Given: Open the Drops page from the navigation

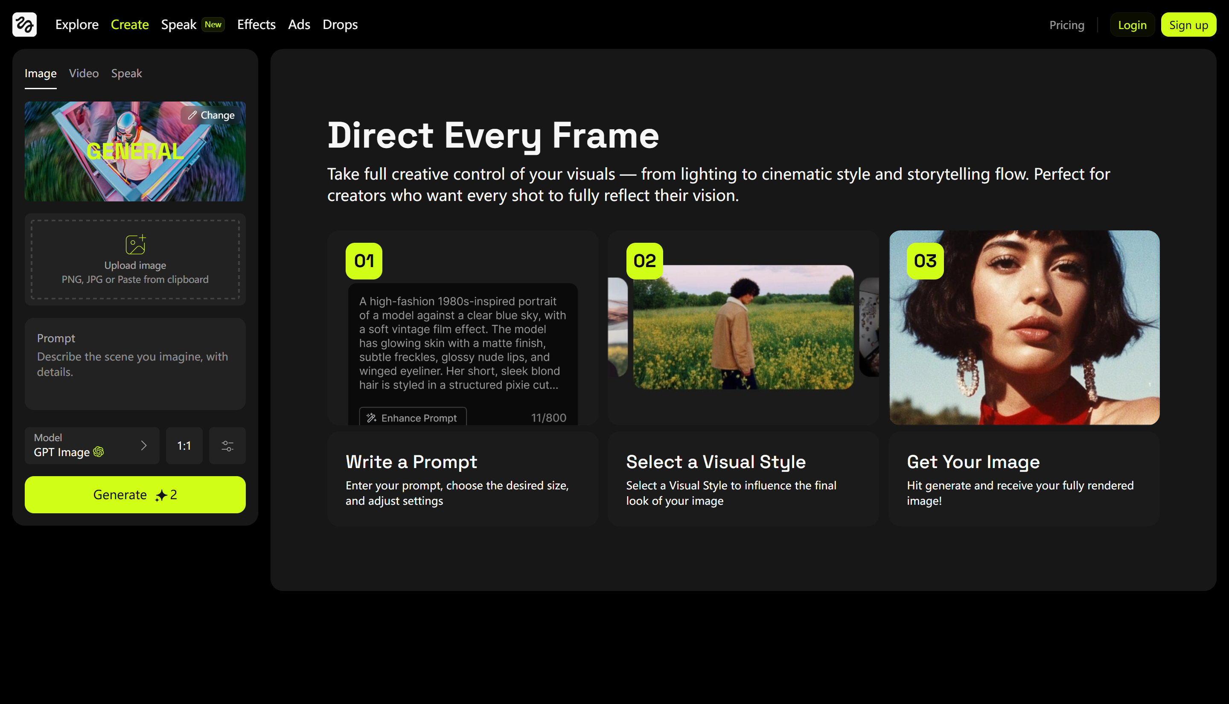Looking at the screenshot, I should (340, 24).
